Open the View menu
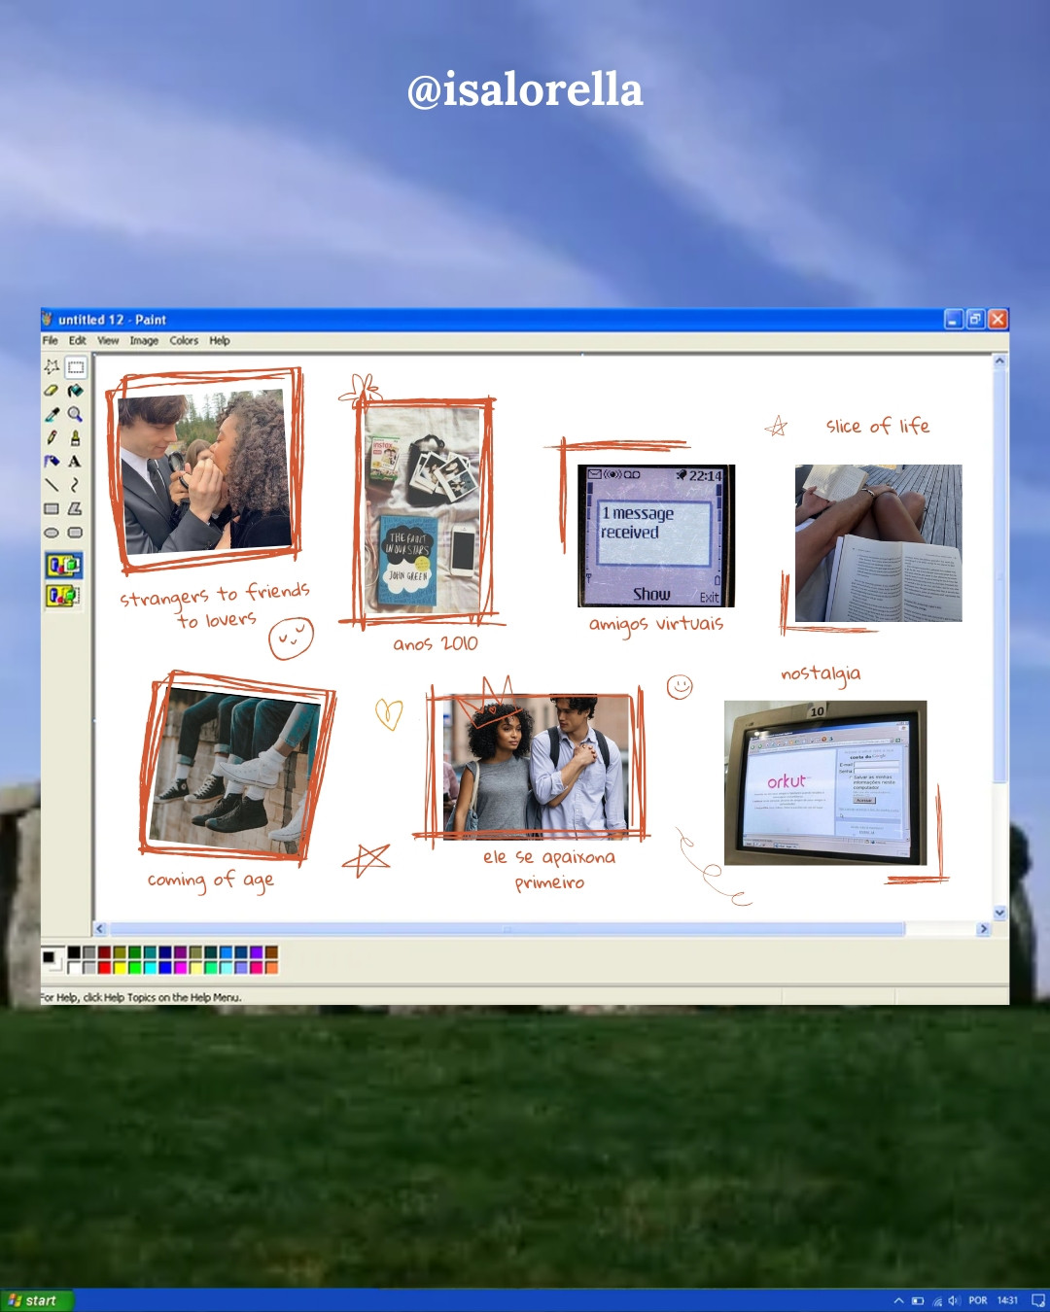 click(x=108, y=341)
